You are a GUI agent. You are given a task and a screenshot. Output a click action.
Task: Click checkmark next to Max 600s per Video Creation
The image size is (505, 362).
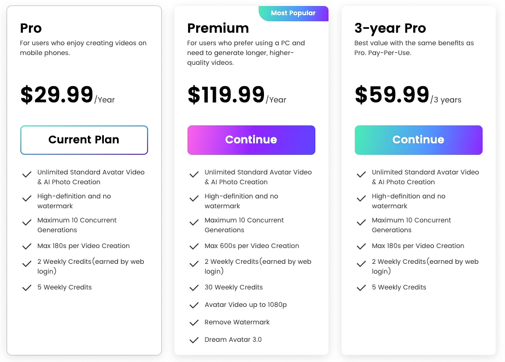[x=193, y=246]
